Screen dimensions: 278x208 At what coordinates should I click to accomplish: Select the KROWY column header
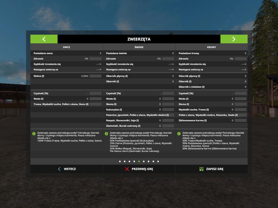pos(211,47)
